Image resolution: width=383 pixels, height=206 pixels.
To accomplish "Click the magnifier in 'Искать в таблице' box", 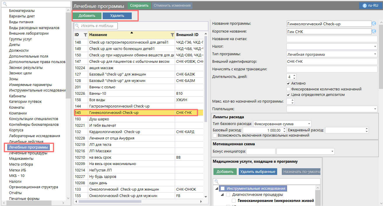I will pyautogui.click(x=77, y=26).
